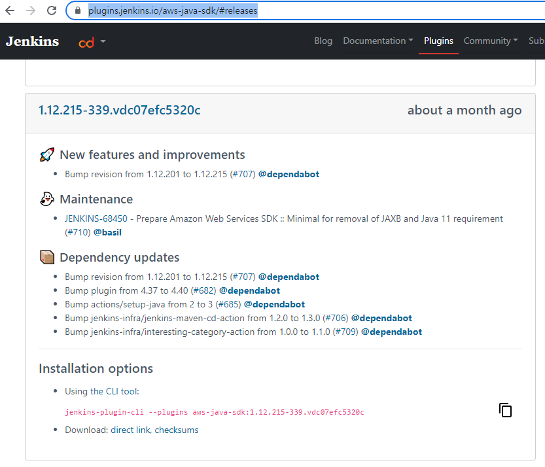
Task: Open the @basil contributor link
Action: (107, 232)
